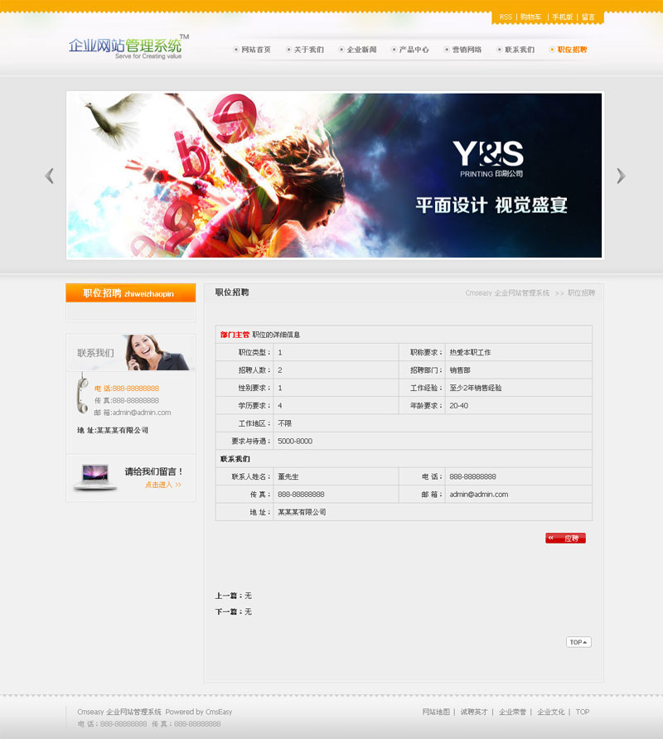663x739 pixels.
Task: Open the 网站首页 navigation item
Action: [x=255, y=50]
